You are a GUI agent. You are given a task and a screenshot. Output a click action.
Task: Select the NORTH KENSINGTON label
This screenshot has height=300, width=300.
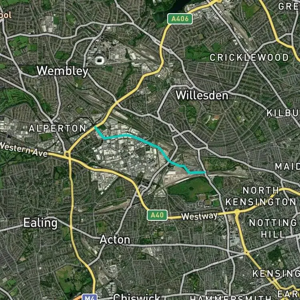(260, 196)
